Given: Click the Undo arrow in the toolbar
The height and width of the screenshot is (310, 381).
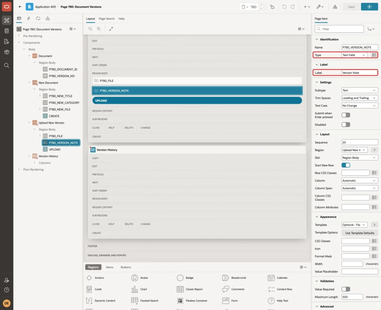Looking at the screenshot, I should [x=284, y=7].
